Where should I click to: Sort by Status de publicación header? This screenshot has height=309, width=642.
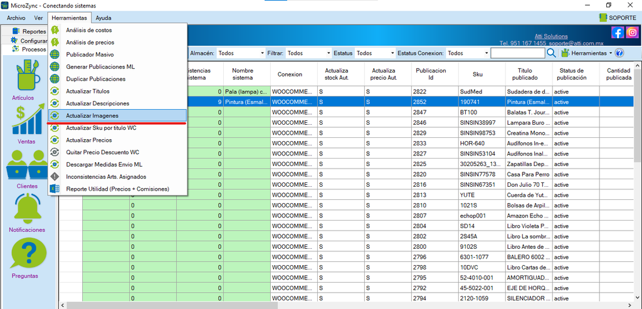pos(576,74)
